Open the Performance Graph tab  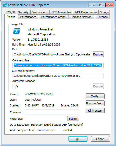[x=53, y=17]
